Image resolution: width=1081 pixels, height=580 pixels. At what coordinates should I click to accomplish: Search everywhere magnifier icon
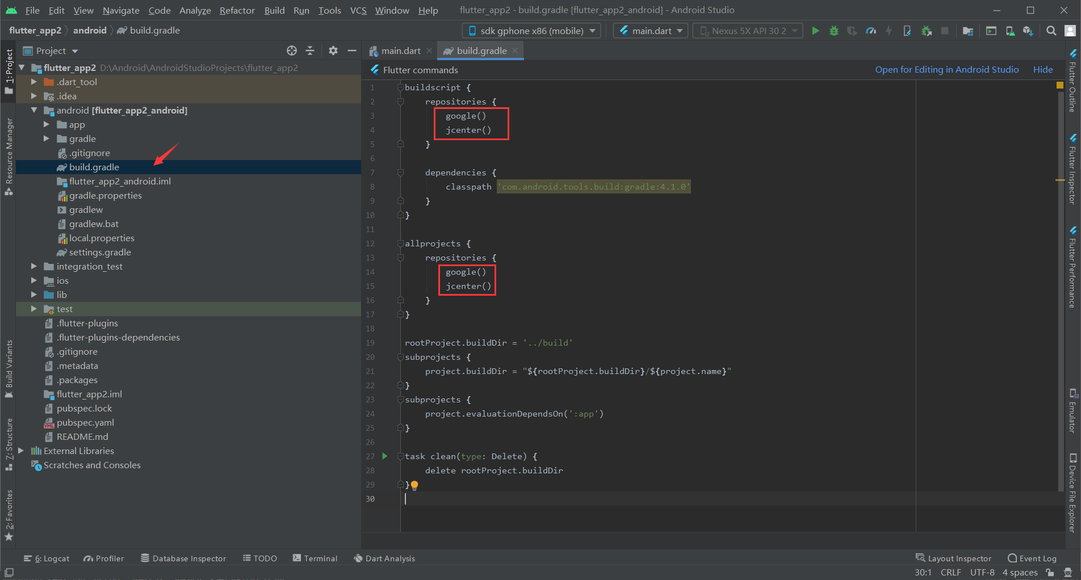[x=1051, y=31]
